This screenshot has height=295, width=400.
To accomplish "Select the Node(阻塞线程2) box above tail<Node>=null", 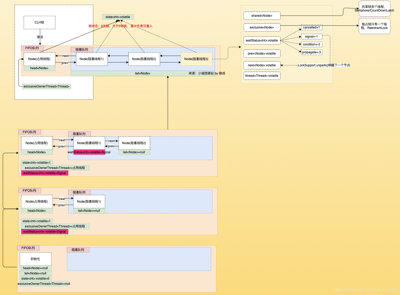I will 134,143.
